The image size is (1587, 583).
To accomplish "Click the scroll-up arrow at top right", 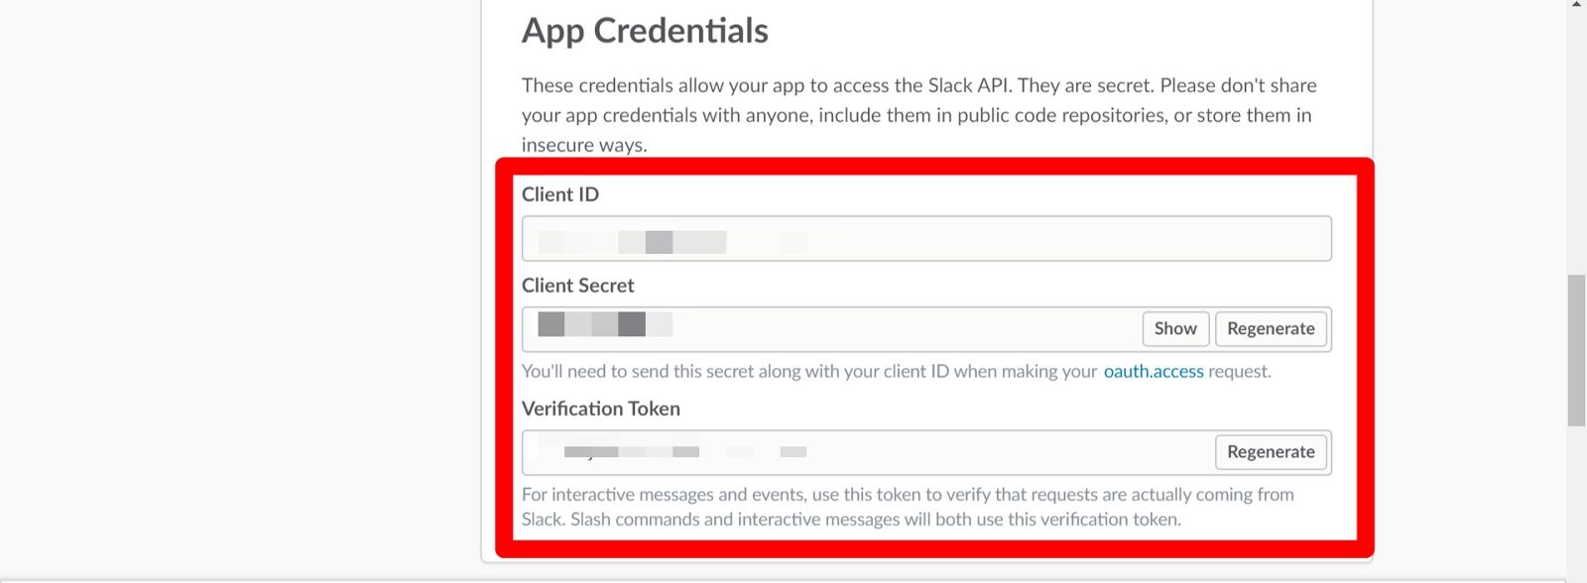I will pyautogui.click(x=1577, y=8).
